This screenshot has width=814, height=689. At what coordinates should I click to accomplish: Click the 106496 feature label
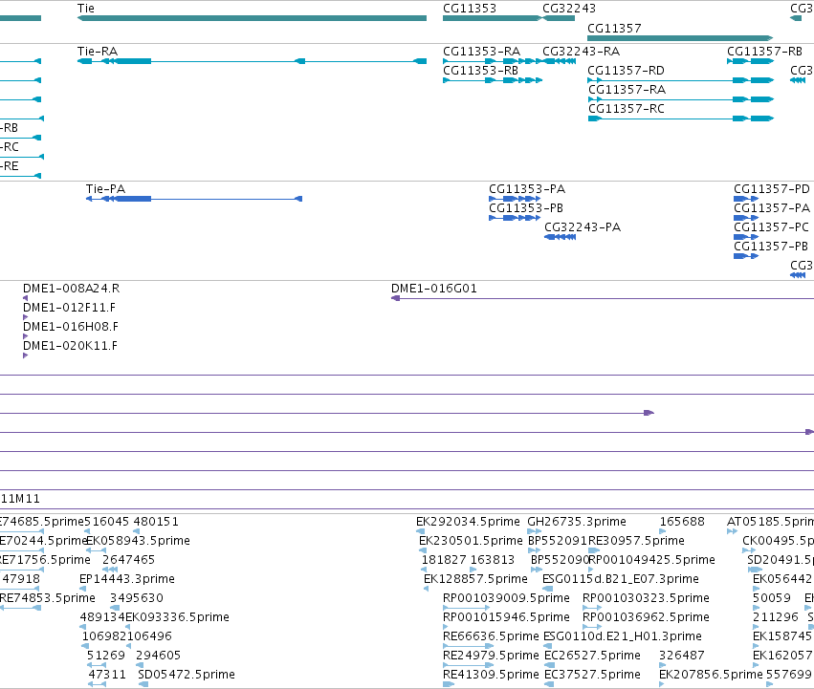(149, 636)
